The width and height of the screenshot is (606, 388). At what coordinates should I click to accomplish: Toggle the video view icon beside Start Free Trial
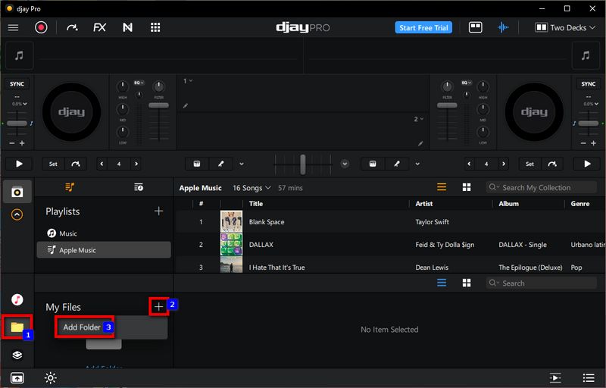[476, 27]
